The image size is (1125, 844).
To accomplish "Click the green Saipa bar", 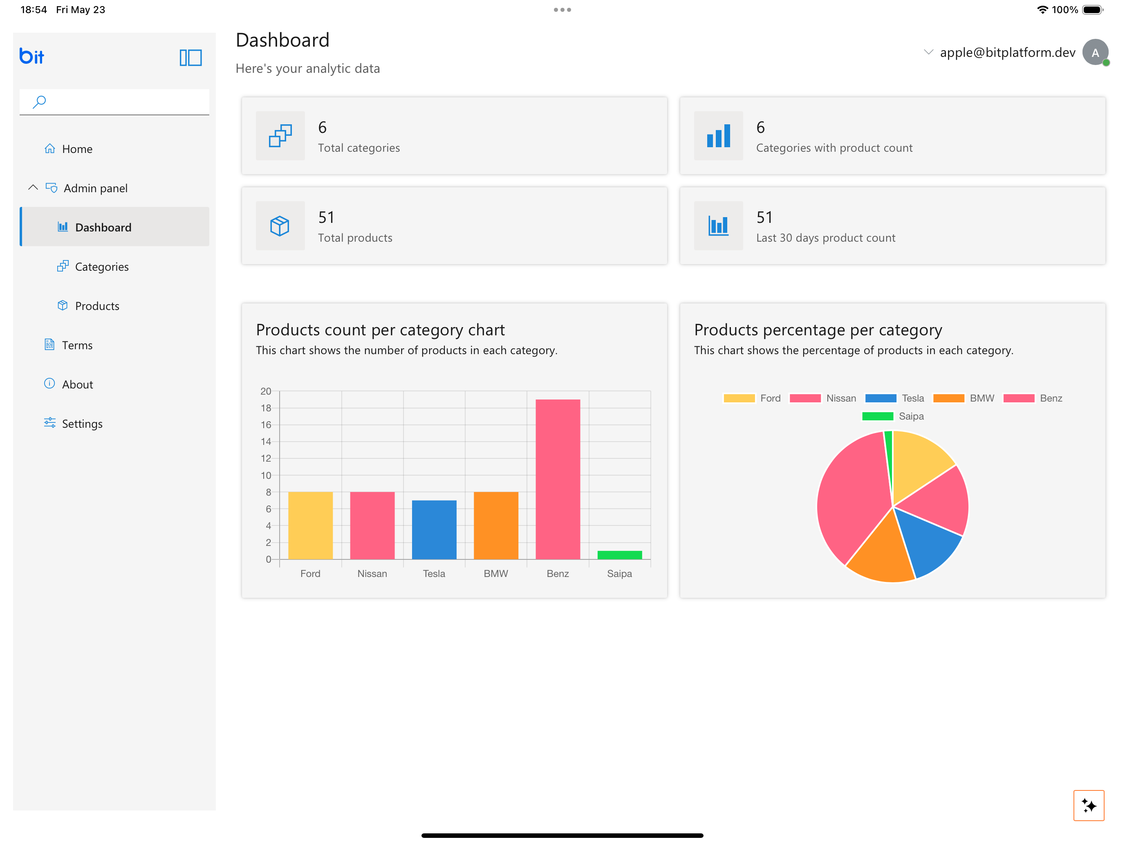I will pyautogui.click(x=619, y=555).
